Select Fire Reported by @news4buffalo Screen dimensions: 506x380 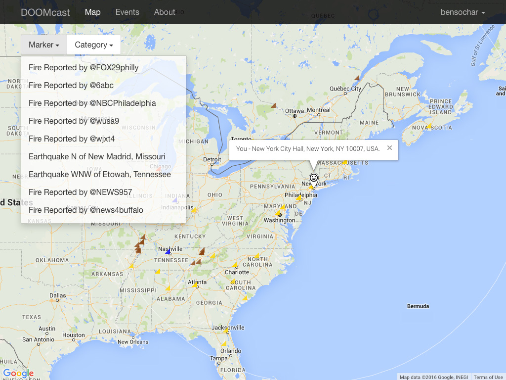coord(104,210)
